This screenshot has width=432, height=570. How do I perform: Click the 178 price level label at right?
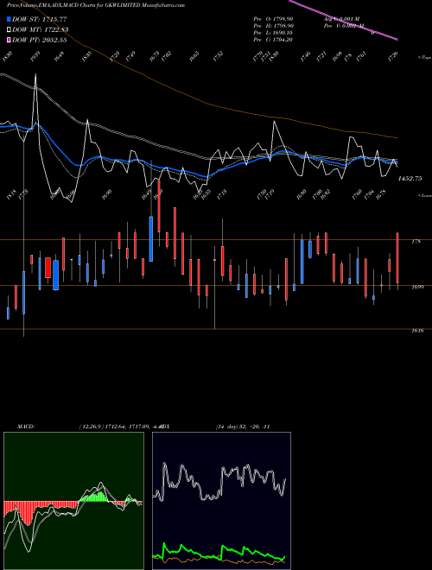point(416,241)
